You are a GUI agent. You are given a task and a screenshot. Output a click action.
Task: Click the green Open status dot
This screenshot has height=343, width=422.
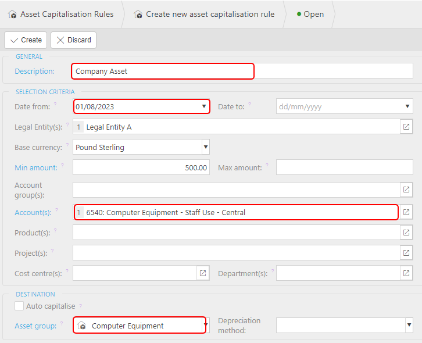click(299, 14)
